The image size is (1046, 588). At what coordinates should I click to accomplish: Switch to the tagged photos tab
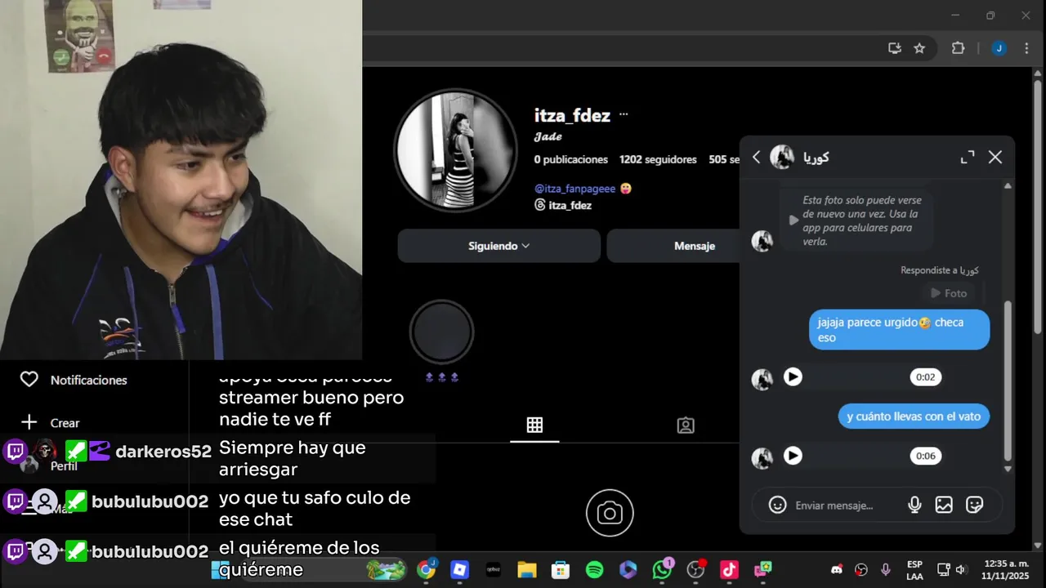[x=686, y=425]
